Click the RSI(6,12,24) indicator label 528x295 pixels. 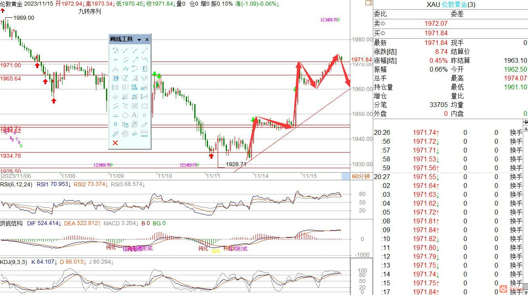[17, 184]
